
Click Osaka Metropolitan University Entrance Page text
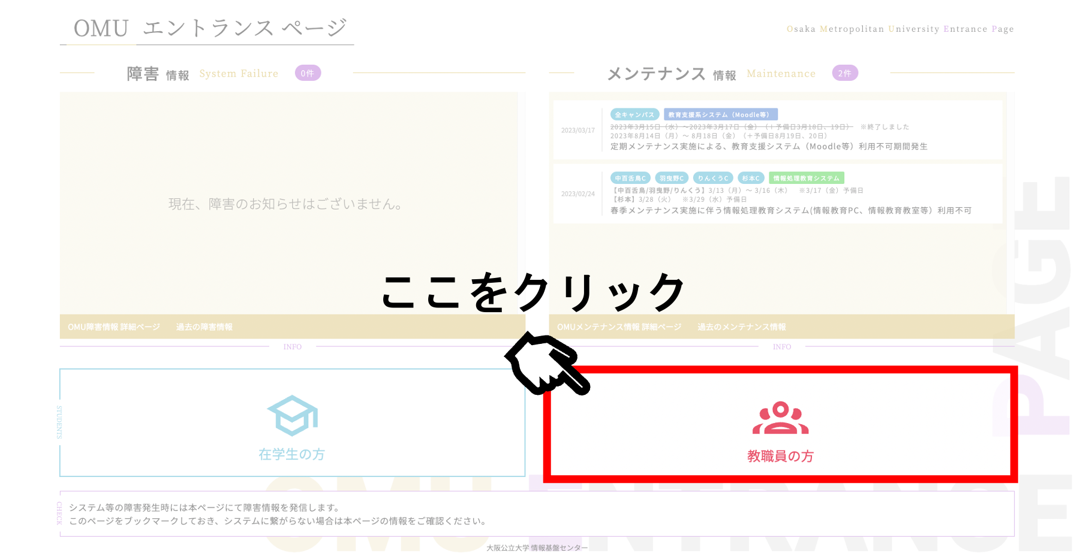pyautogui.click(x=900, y=29)
